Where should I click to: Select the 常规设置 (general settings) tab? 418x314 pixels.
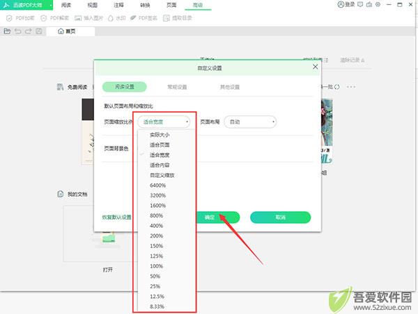coord(177,87)
